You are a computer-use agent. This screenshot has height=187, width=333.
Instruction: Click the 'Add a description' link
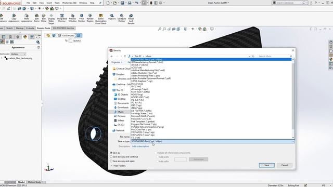click(140, 146)
